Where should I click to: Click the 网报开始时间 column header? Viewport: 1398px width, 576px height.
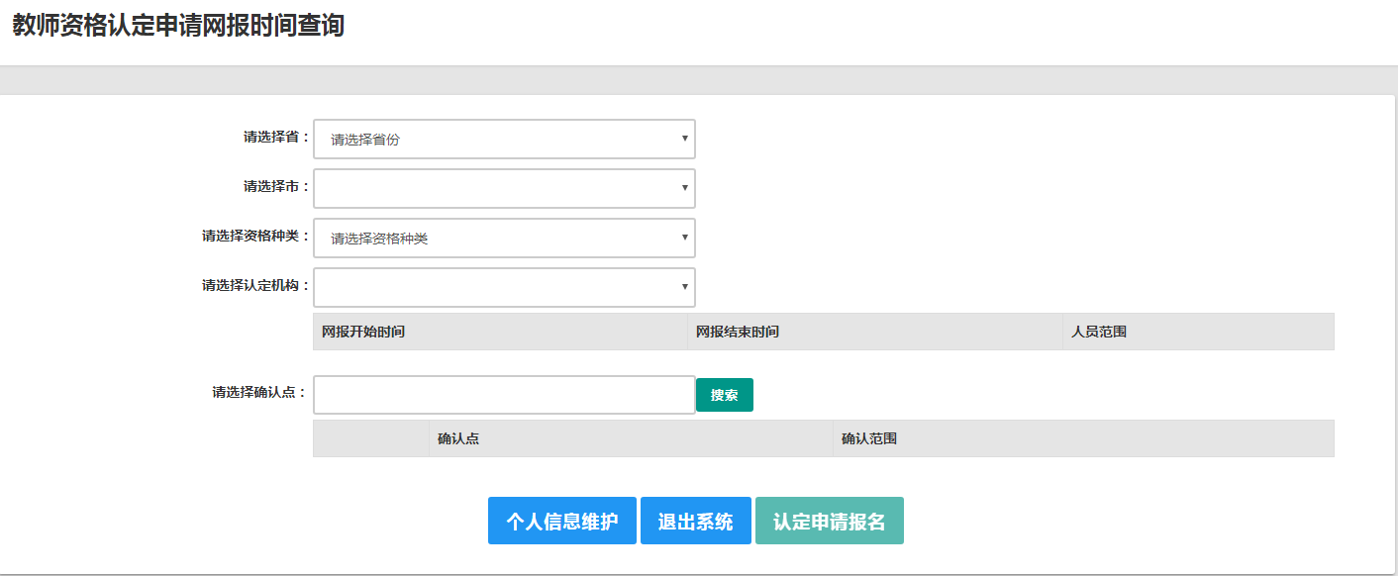pyautogui.click(x=363, y=333)
